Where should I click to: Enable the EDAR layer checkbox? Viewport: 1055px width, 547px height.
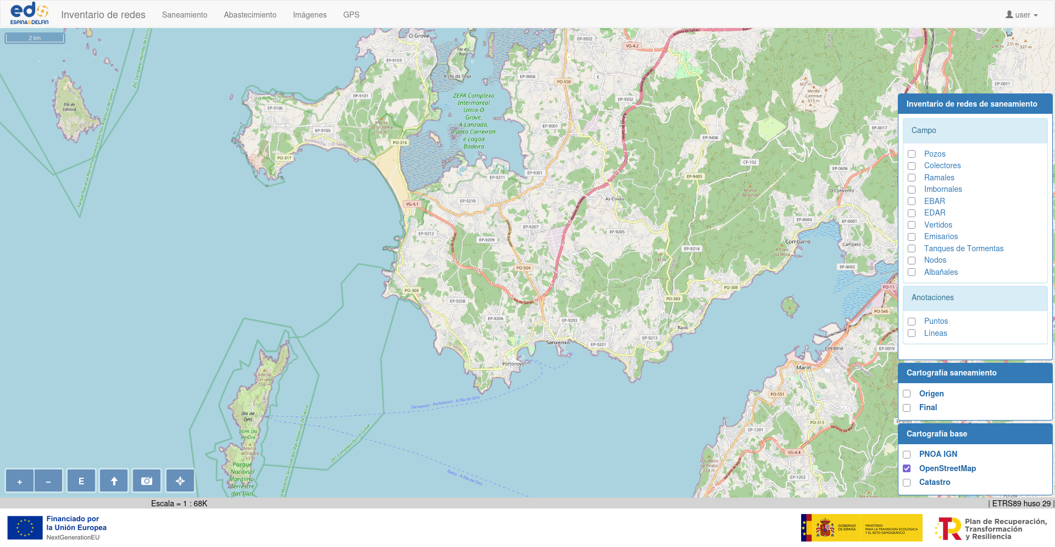912,213
